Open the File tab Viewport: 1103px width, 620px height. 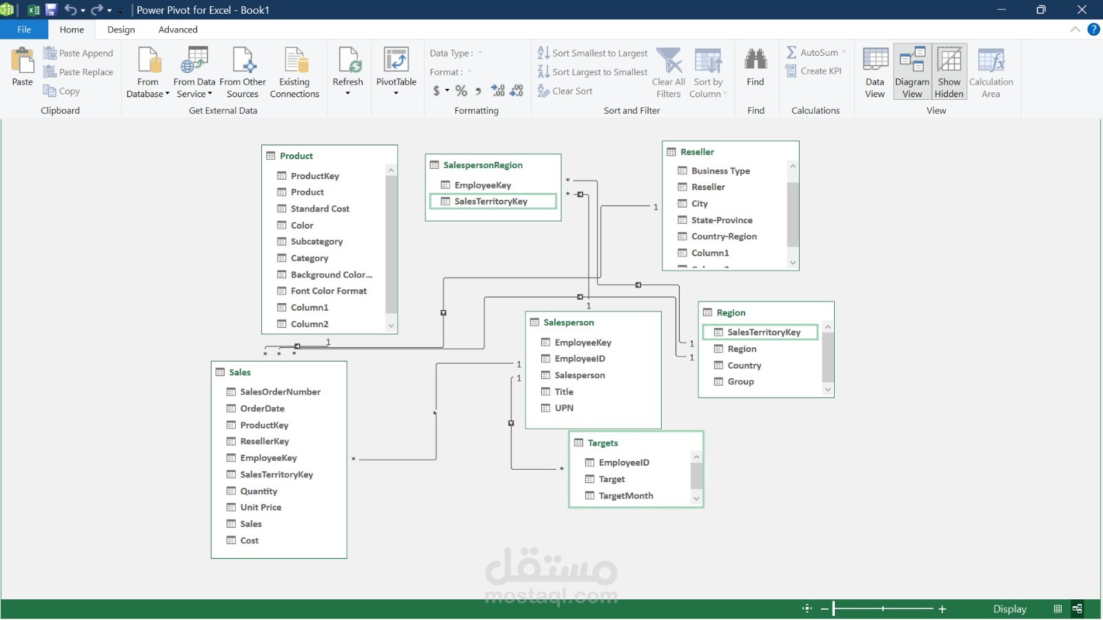pos(24,30)
